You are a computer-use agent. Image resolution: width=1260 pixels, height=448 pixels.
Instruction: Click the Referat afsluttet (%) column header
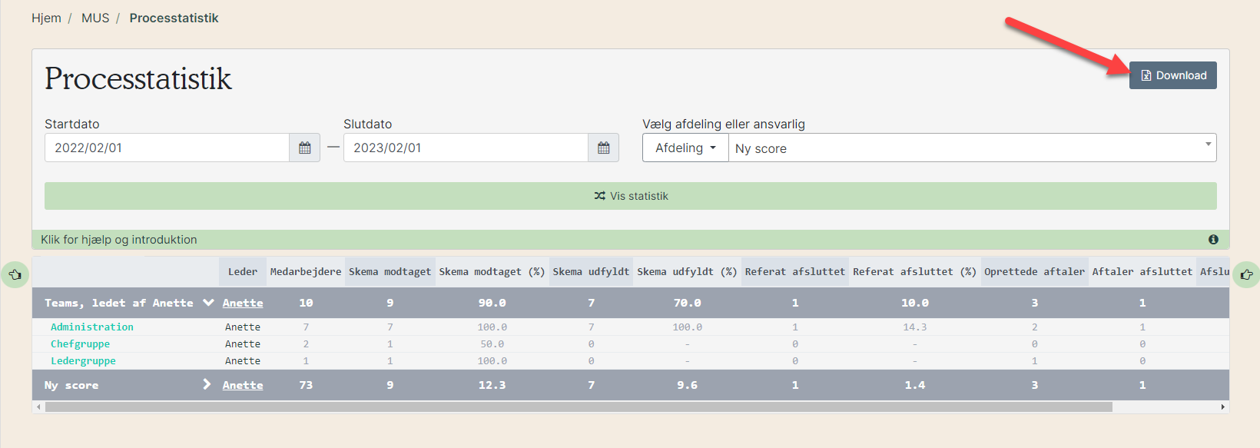(x=915, y=271)
